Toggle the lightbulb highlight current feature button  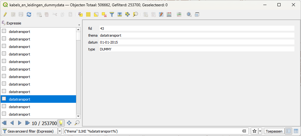point(61,123)
